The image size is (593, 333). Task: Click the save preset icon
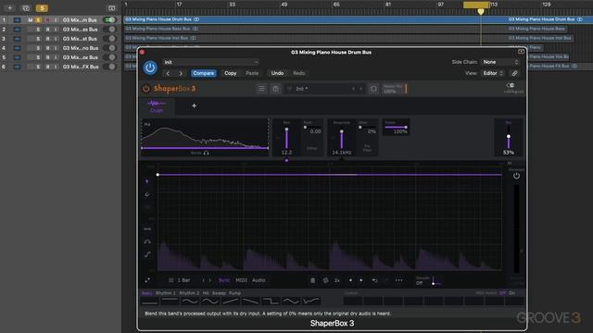276,89
